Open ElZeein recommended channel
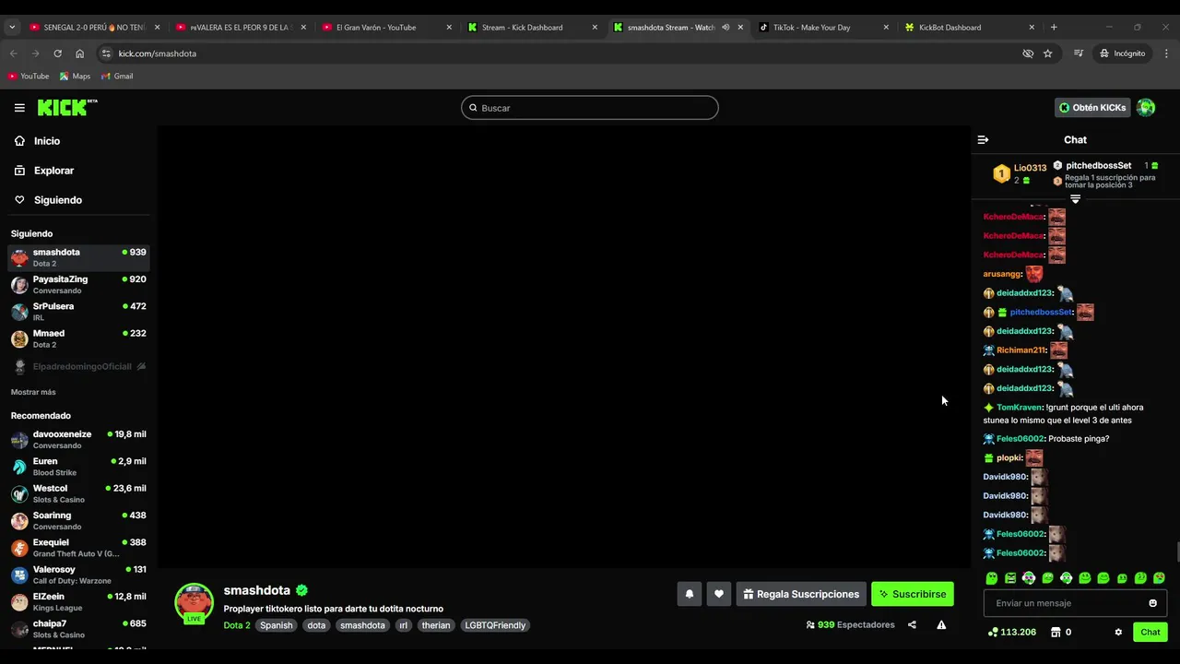This screenshot has width=1180, height=664. tap(78, 602)
